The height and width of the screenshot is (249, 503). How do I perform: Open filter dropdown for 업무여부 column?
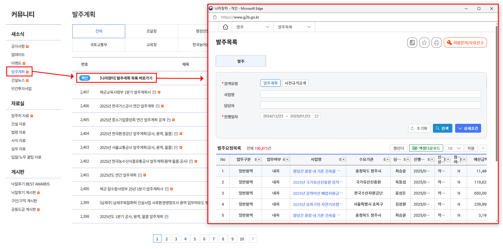tap(287, 159)
